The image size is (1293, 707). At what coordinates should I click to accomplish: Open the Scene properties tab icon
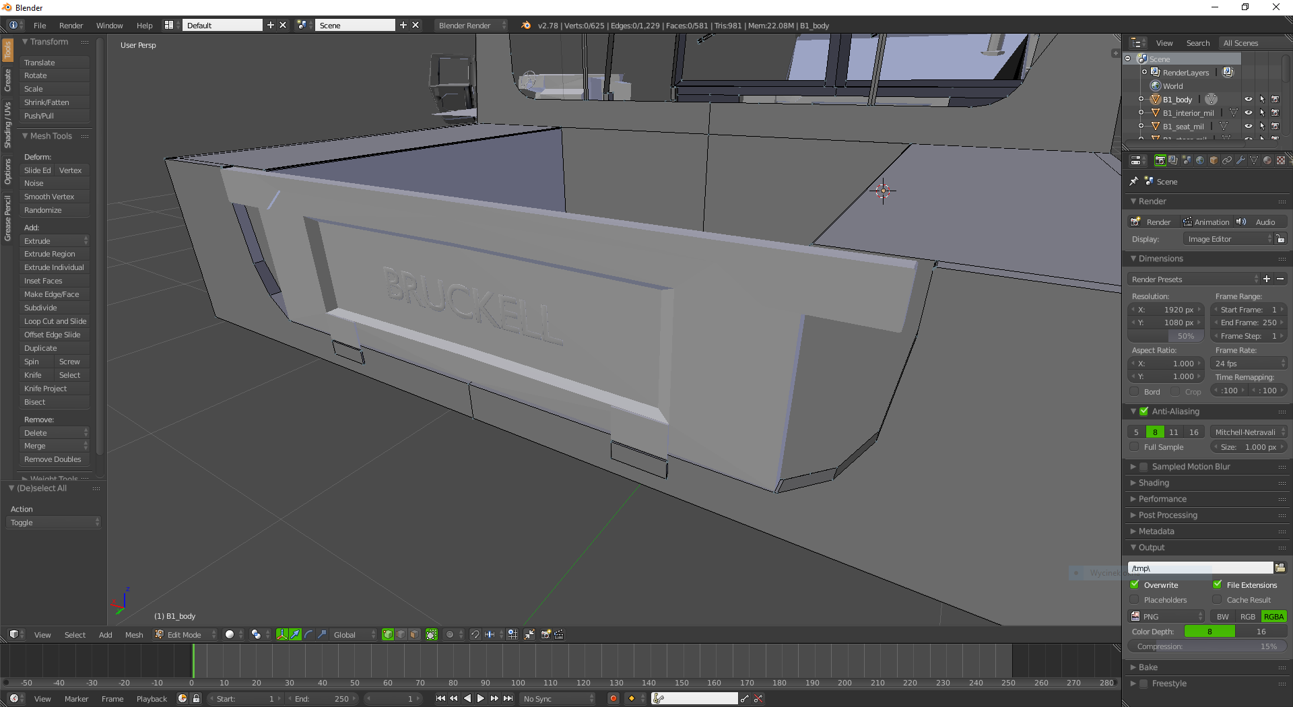[x=1187, y=160]
